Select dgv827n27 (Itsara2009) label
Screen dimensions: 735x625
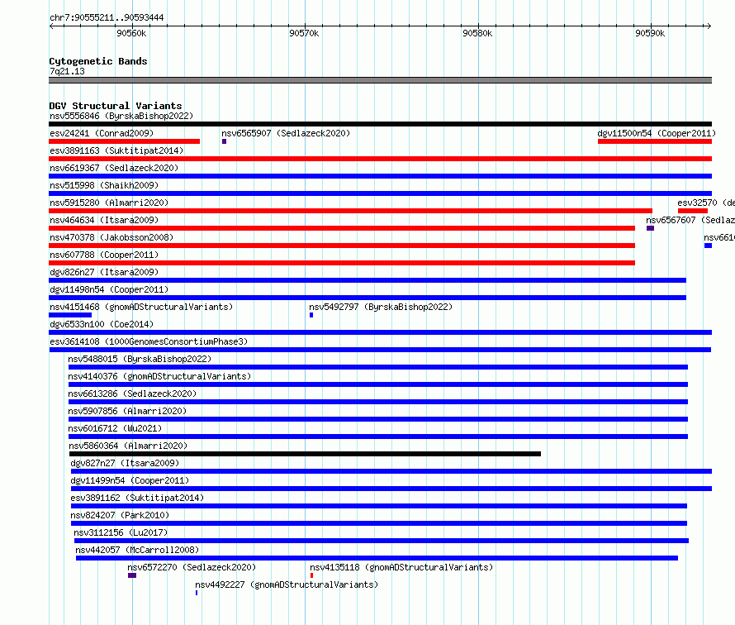126,463
